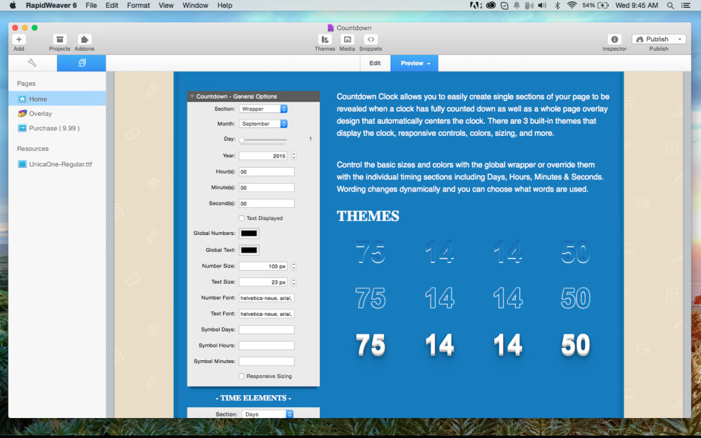Open the Help menu
701x438 pixels.
(225, 5)
